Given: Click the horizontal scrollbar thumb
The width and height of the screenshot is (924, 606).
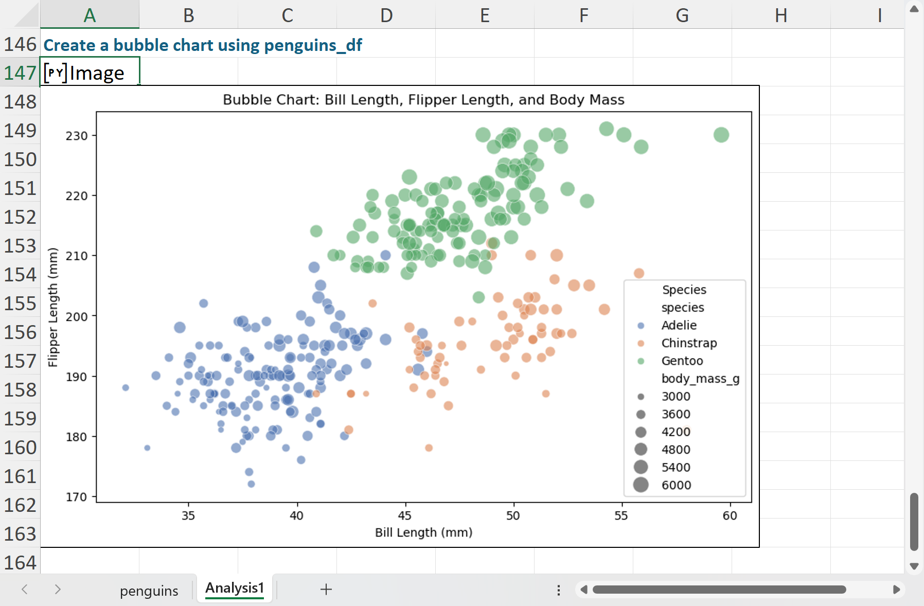Looking at the screenshot, I should (x=719, y=590).
